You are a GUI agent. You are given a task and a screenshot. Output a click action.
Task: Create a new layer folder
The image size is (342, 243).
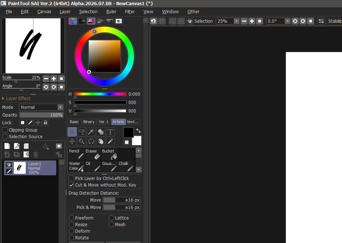point(26,146)
